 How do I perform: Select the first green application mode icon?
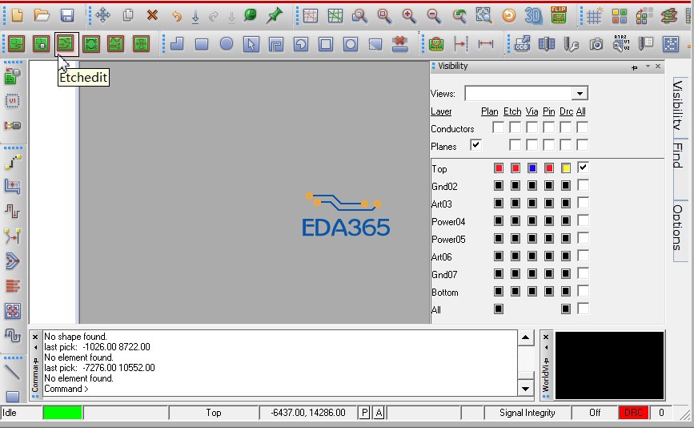coord(16,44)
